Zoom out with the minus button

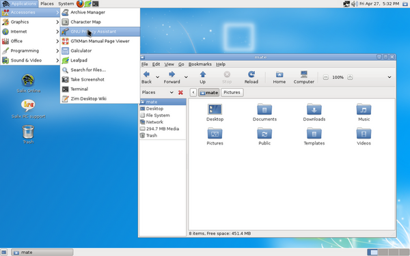coord(325,77)
